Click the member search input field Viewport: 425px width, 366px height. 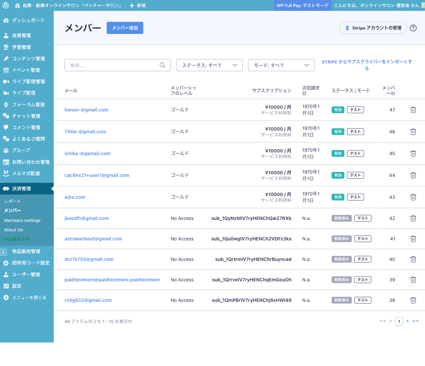click(113, 65)
